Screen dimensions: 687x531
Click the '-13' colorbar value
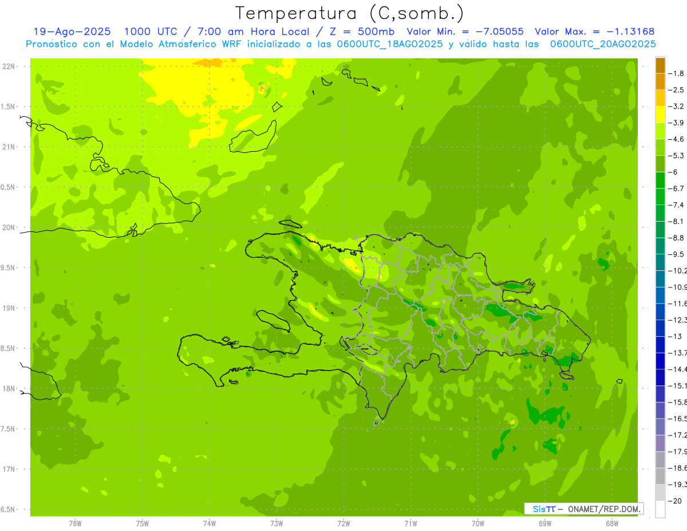click(x=676, y=337)
